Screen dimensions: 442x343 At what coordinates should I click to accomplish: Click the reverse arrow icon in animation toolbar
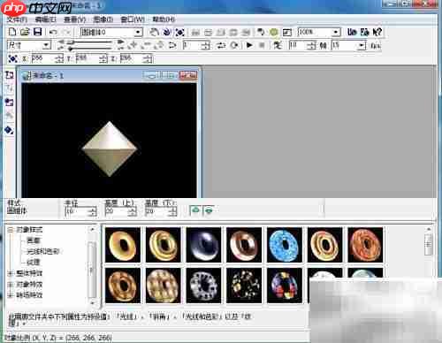pyautogui.click(x=172, y=45)
